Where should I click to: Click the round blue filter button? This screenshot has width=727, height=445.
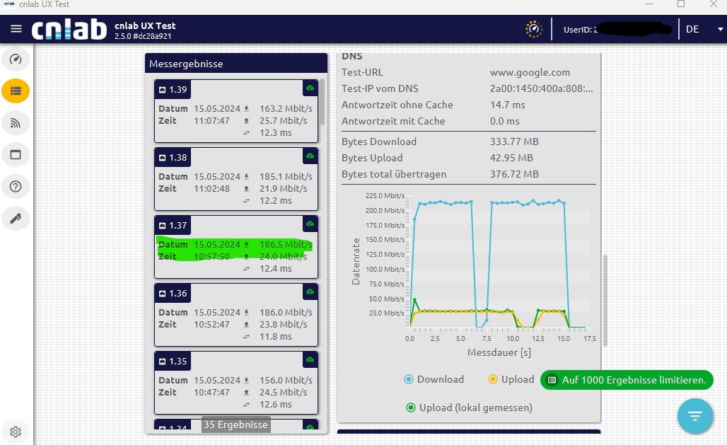(x=694, y=415)
